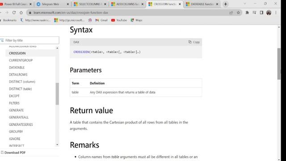
Task: Click the address bar URL
Action: tap(71, 13)
